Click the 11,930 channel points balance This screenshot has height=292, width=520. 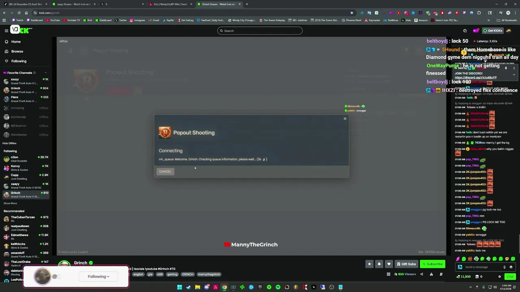pos(464,277)
